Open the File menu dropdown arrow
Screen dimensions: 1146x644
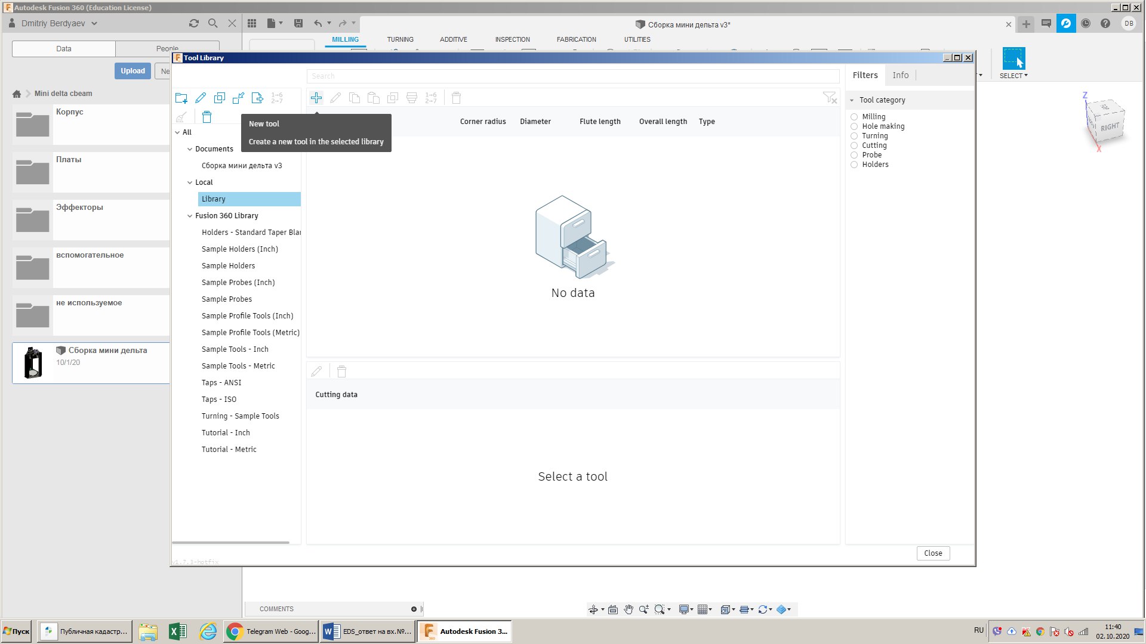point(281,23)
